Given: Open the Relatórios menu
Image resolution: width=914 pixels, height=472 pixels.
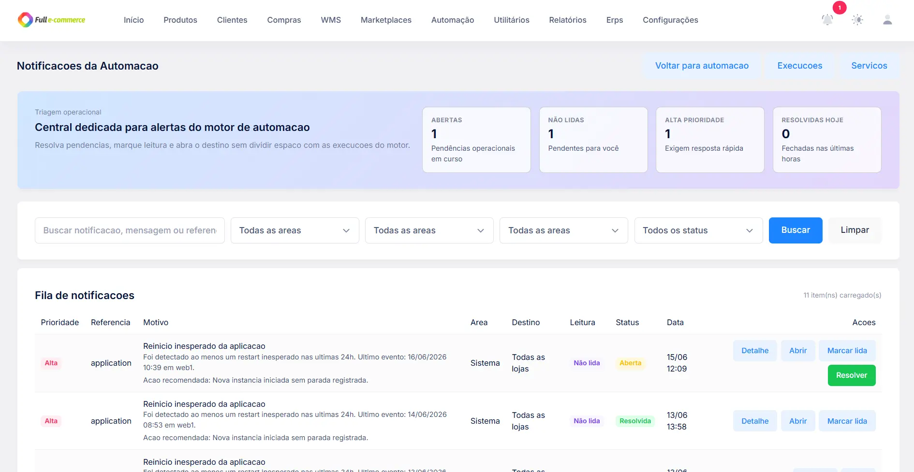Looking at the screenshot, I should point(568,20).
